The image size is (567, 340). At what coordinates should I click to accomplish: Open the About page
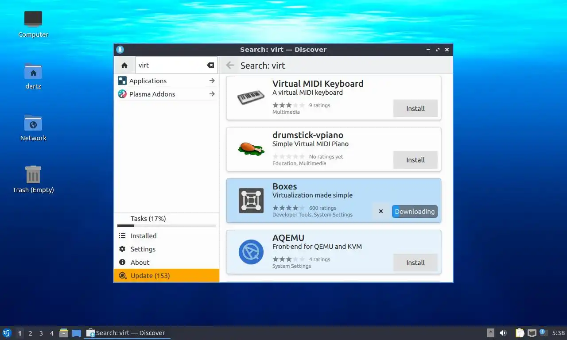pos(167,263)
